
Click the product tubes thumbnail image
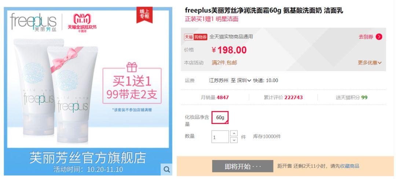tap(55, 89)
